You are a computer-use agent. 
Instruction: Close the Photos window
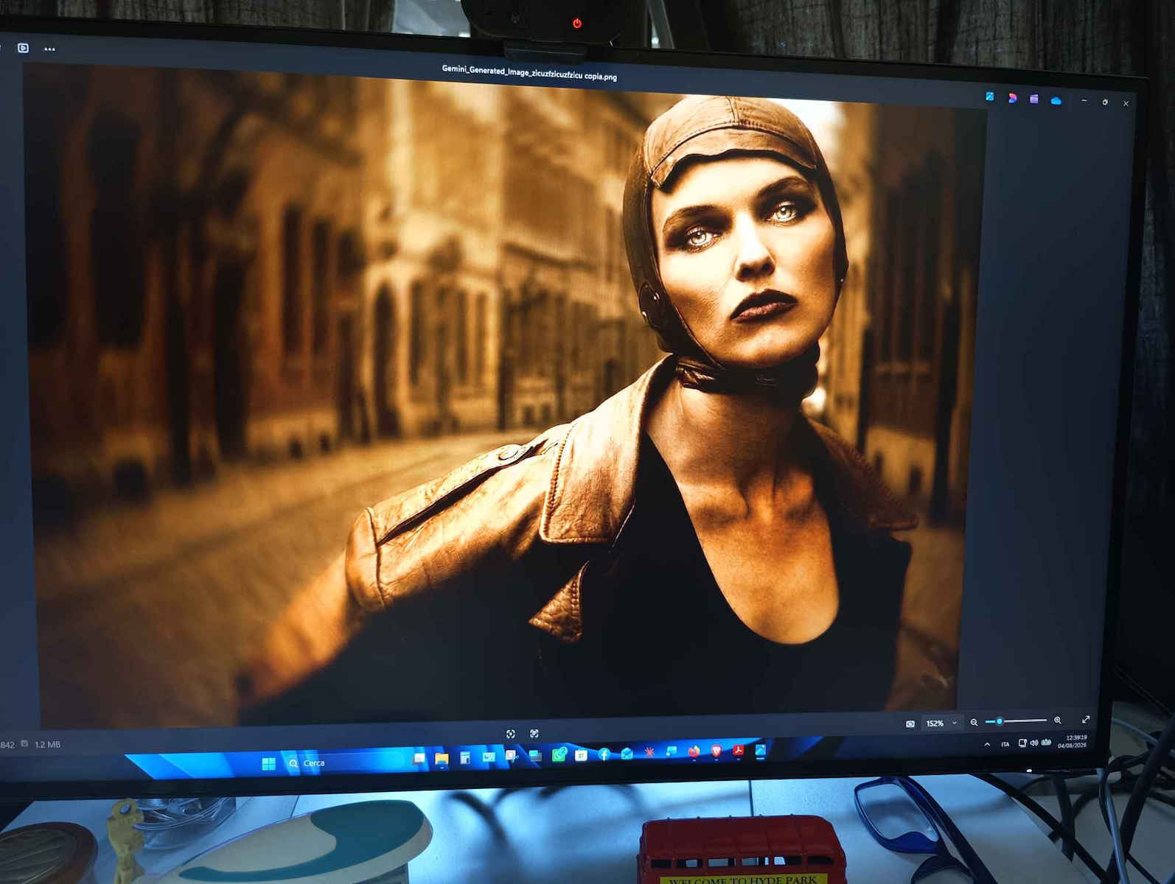1126,103
